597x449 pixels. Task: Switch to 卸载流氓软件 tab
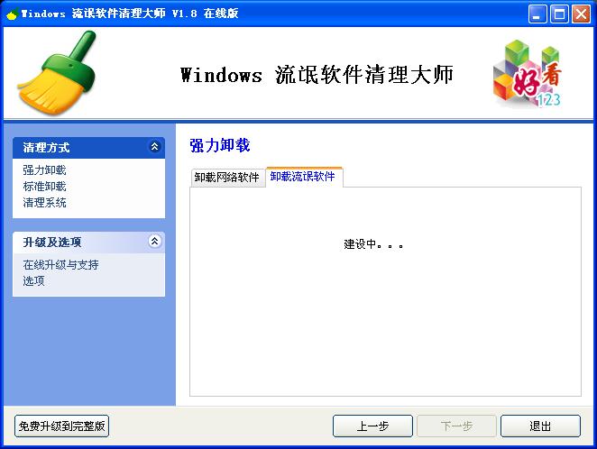[x=303, y=177]
